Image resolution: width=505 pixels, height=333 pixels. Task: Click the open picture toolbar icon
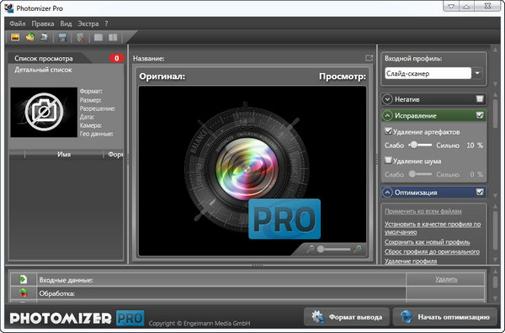15,37
